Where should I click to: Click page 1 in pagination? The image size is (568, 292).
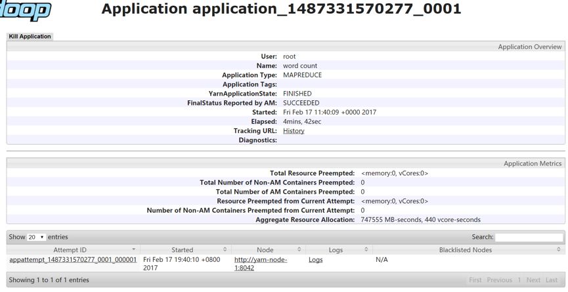[519, 280]
